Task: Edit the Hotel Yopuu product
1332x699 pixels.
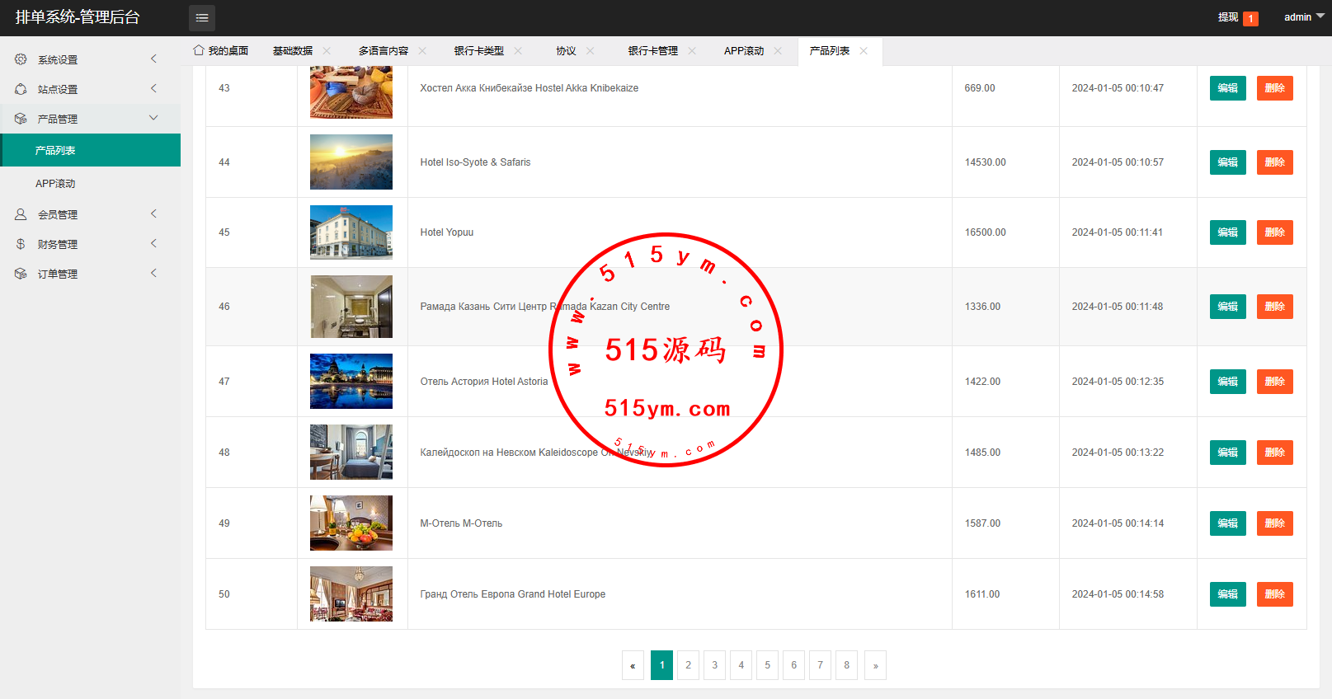Action: 1227,232
